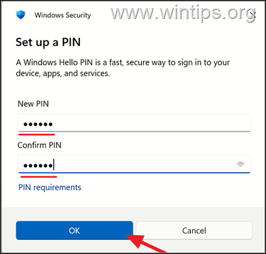Screen dimensions: 266x254
Task: Focus the New PIN input field
Action: click(134, 123)
